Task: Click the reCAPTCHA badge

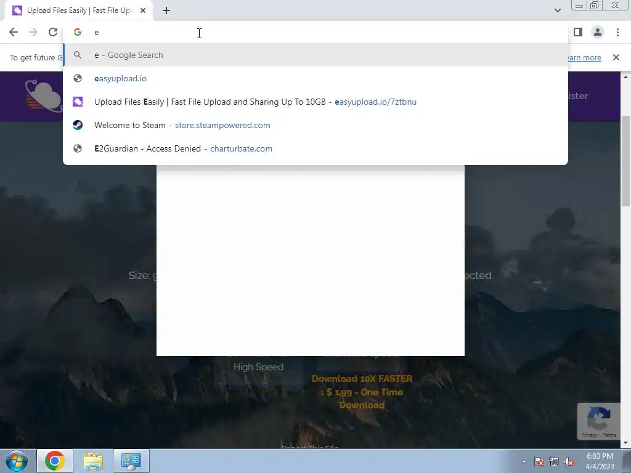Action: 599,421
